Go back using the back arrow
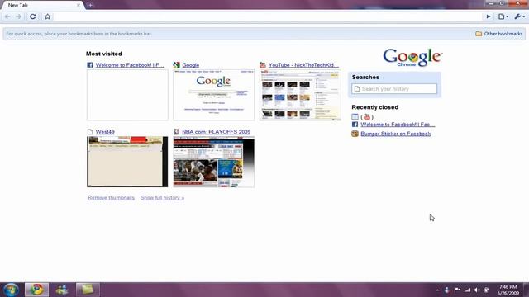Image resolution: width=529 pixels, height=297 pixels. (7, 16)
